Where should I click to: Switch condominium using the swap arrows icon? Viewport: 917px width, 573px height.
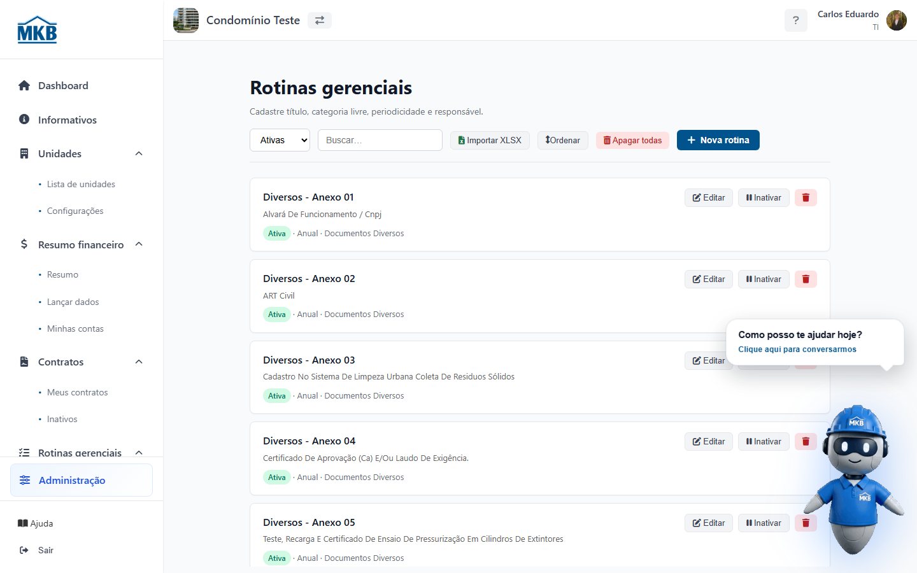[x=320, y=20]
